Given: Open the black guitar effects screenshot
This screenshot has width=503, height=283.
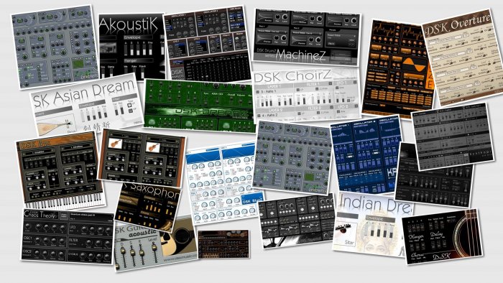Looking at the screenshot, I should tap(443, 236).
